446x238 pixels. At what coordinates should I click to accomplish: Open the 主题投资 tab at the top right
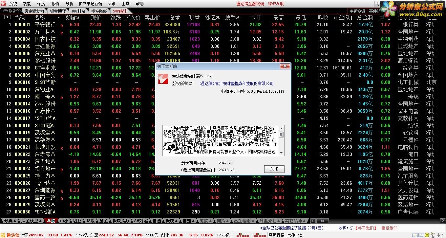357,11
